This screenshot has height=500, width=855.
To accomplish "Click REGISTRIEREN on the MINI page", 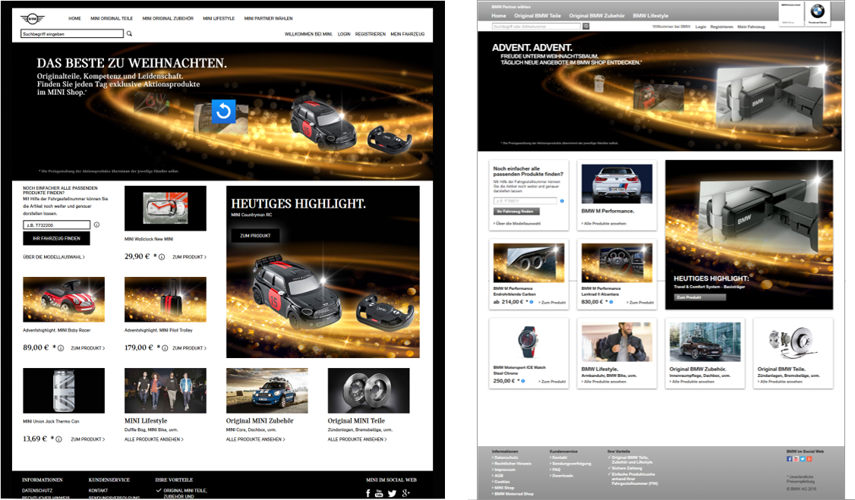I will click(x=371, y=34).
